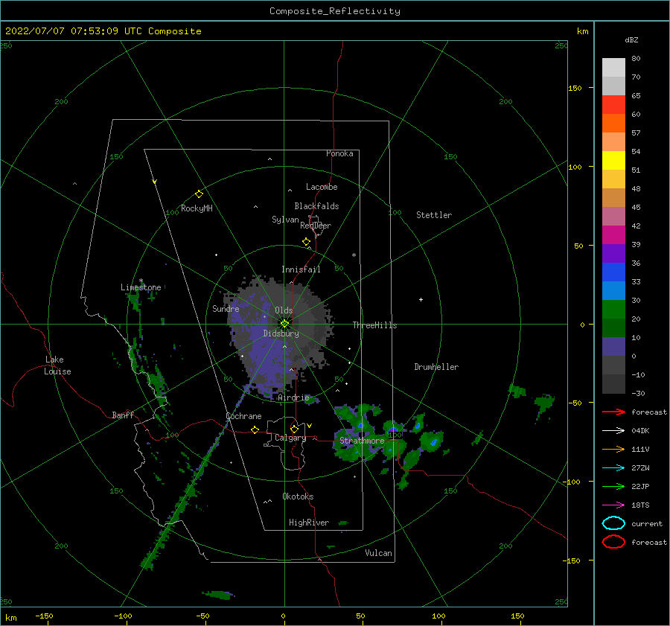This screenshot has height=626, width=670.
Task: Select the 20 dBZ green color swatch
Action: 613,328
